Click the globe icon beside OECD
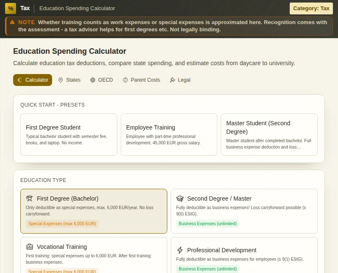Viewport: 338px width, 273px height. (93, 80)
